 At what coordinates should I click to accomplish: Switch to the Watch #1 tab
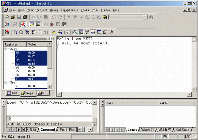click(147, 130)
